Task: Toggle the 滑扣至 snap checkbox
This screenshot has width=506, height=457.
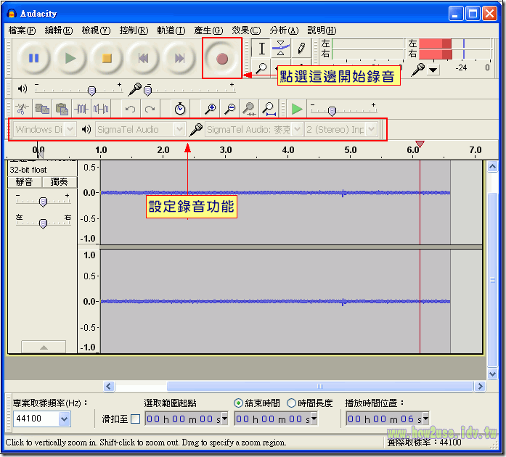Action: click(x=135, y=419)
